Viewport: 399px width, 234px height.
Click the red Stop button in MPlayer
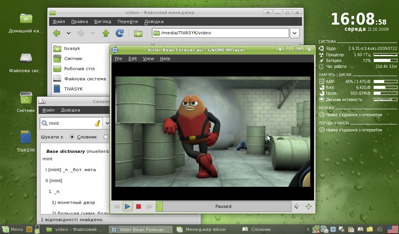click(138, 206)
